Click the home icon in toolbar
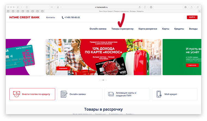This screenshot has width=207, height=121. pyautogui.click(x=58, y=7)
